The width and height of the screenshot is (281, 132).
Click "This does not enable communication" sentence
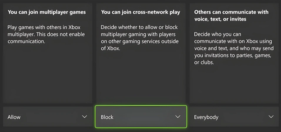tap(46, 38)
